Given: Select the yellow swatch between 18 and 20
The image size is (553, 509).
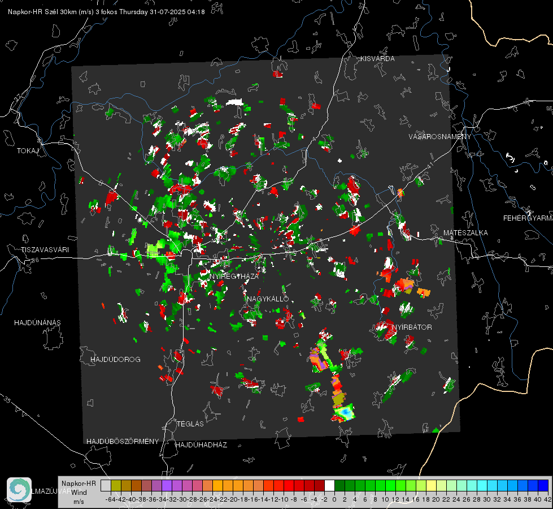Looking at the screenshot, I should [432, 486].
